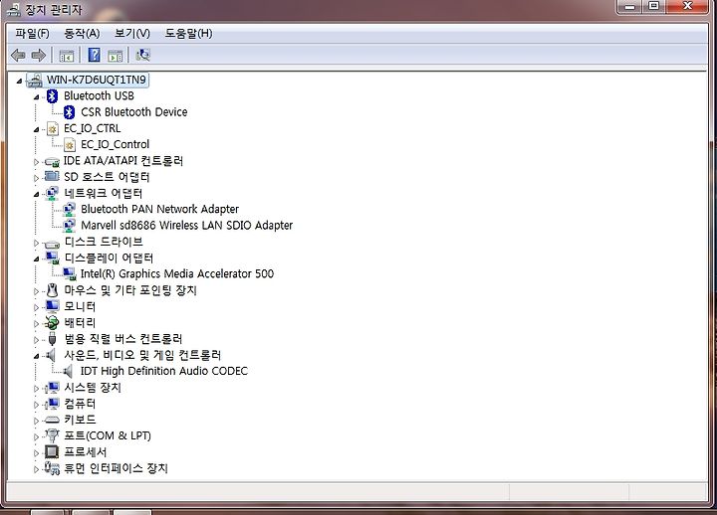Click the 프로세서 chip icon
The height and width of the screenshot is (515, 717).
52,451
